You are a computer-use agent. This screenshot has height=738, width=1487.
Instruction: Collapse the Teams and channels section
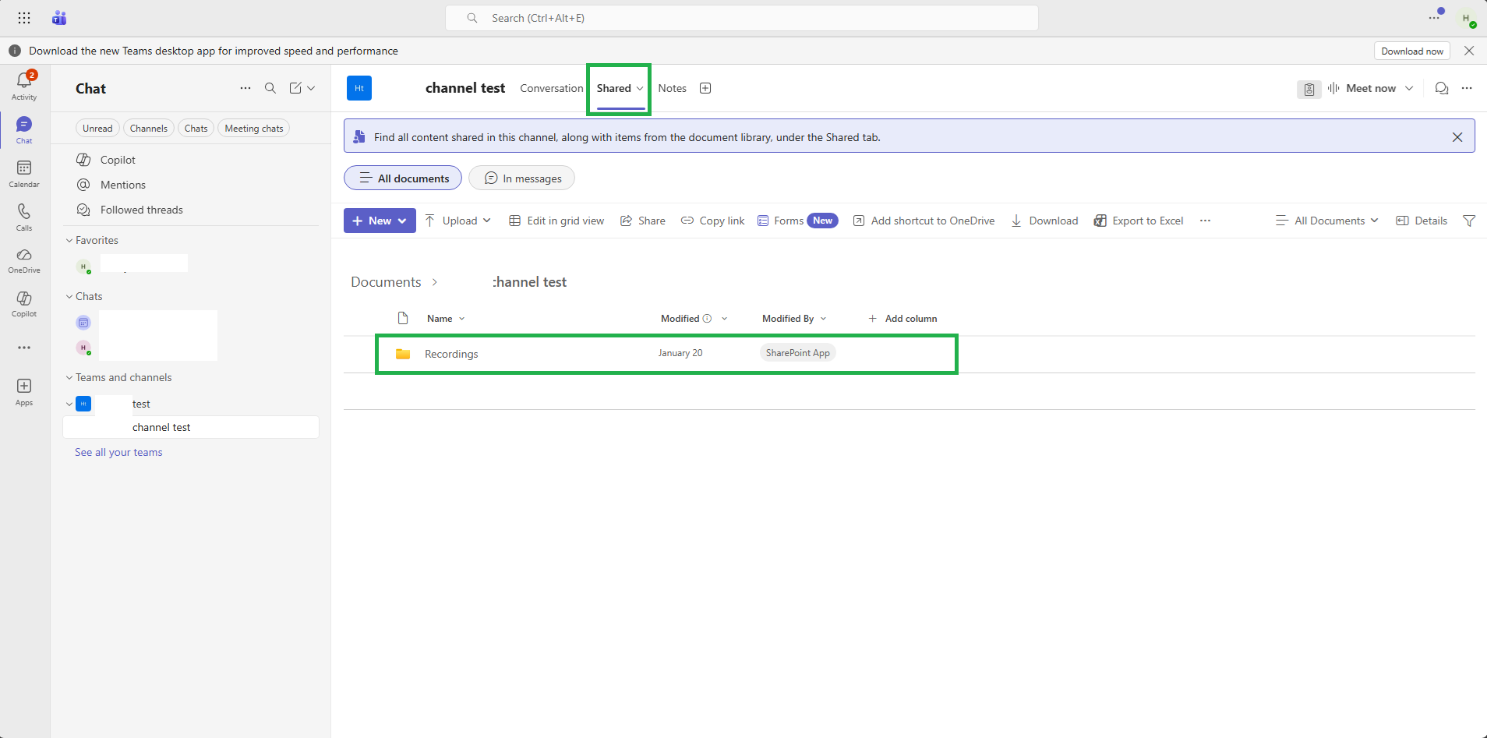coord(69,378)
